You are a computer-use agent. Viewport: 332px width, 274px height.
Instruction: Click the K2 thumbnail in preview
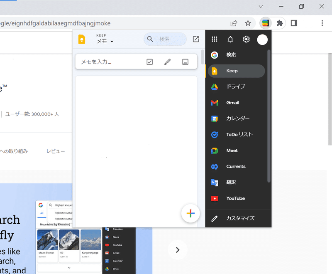click(69, 239)
